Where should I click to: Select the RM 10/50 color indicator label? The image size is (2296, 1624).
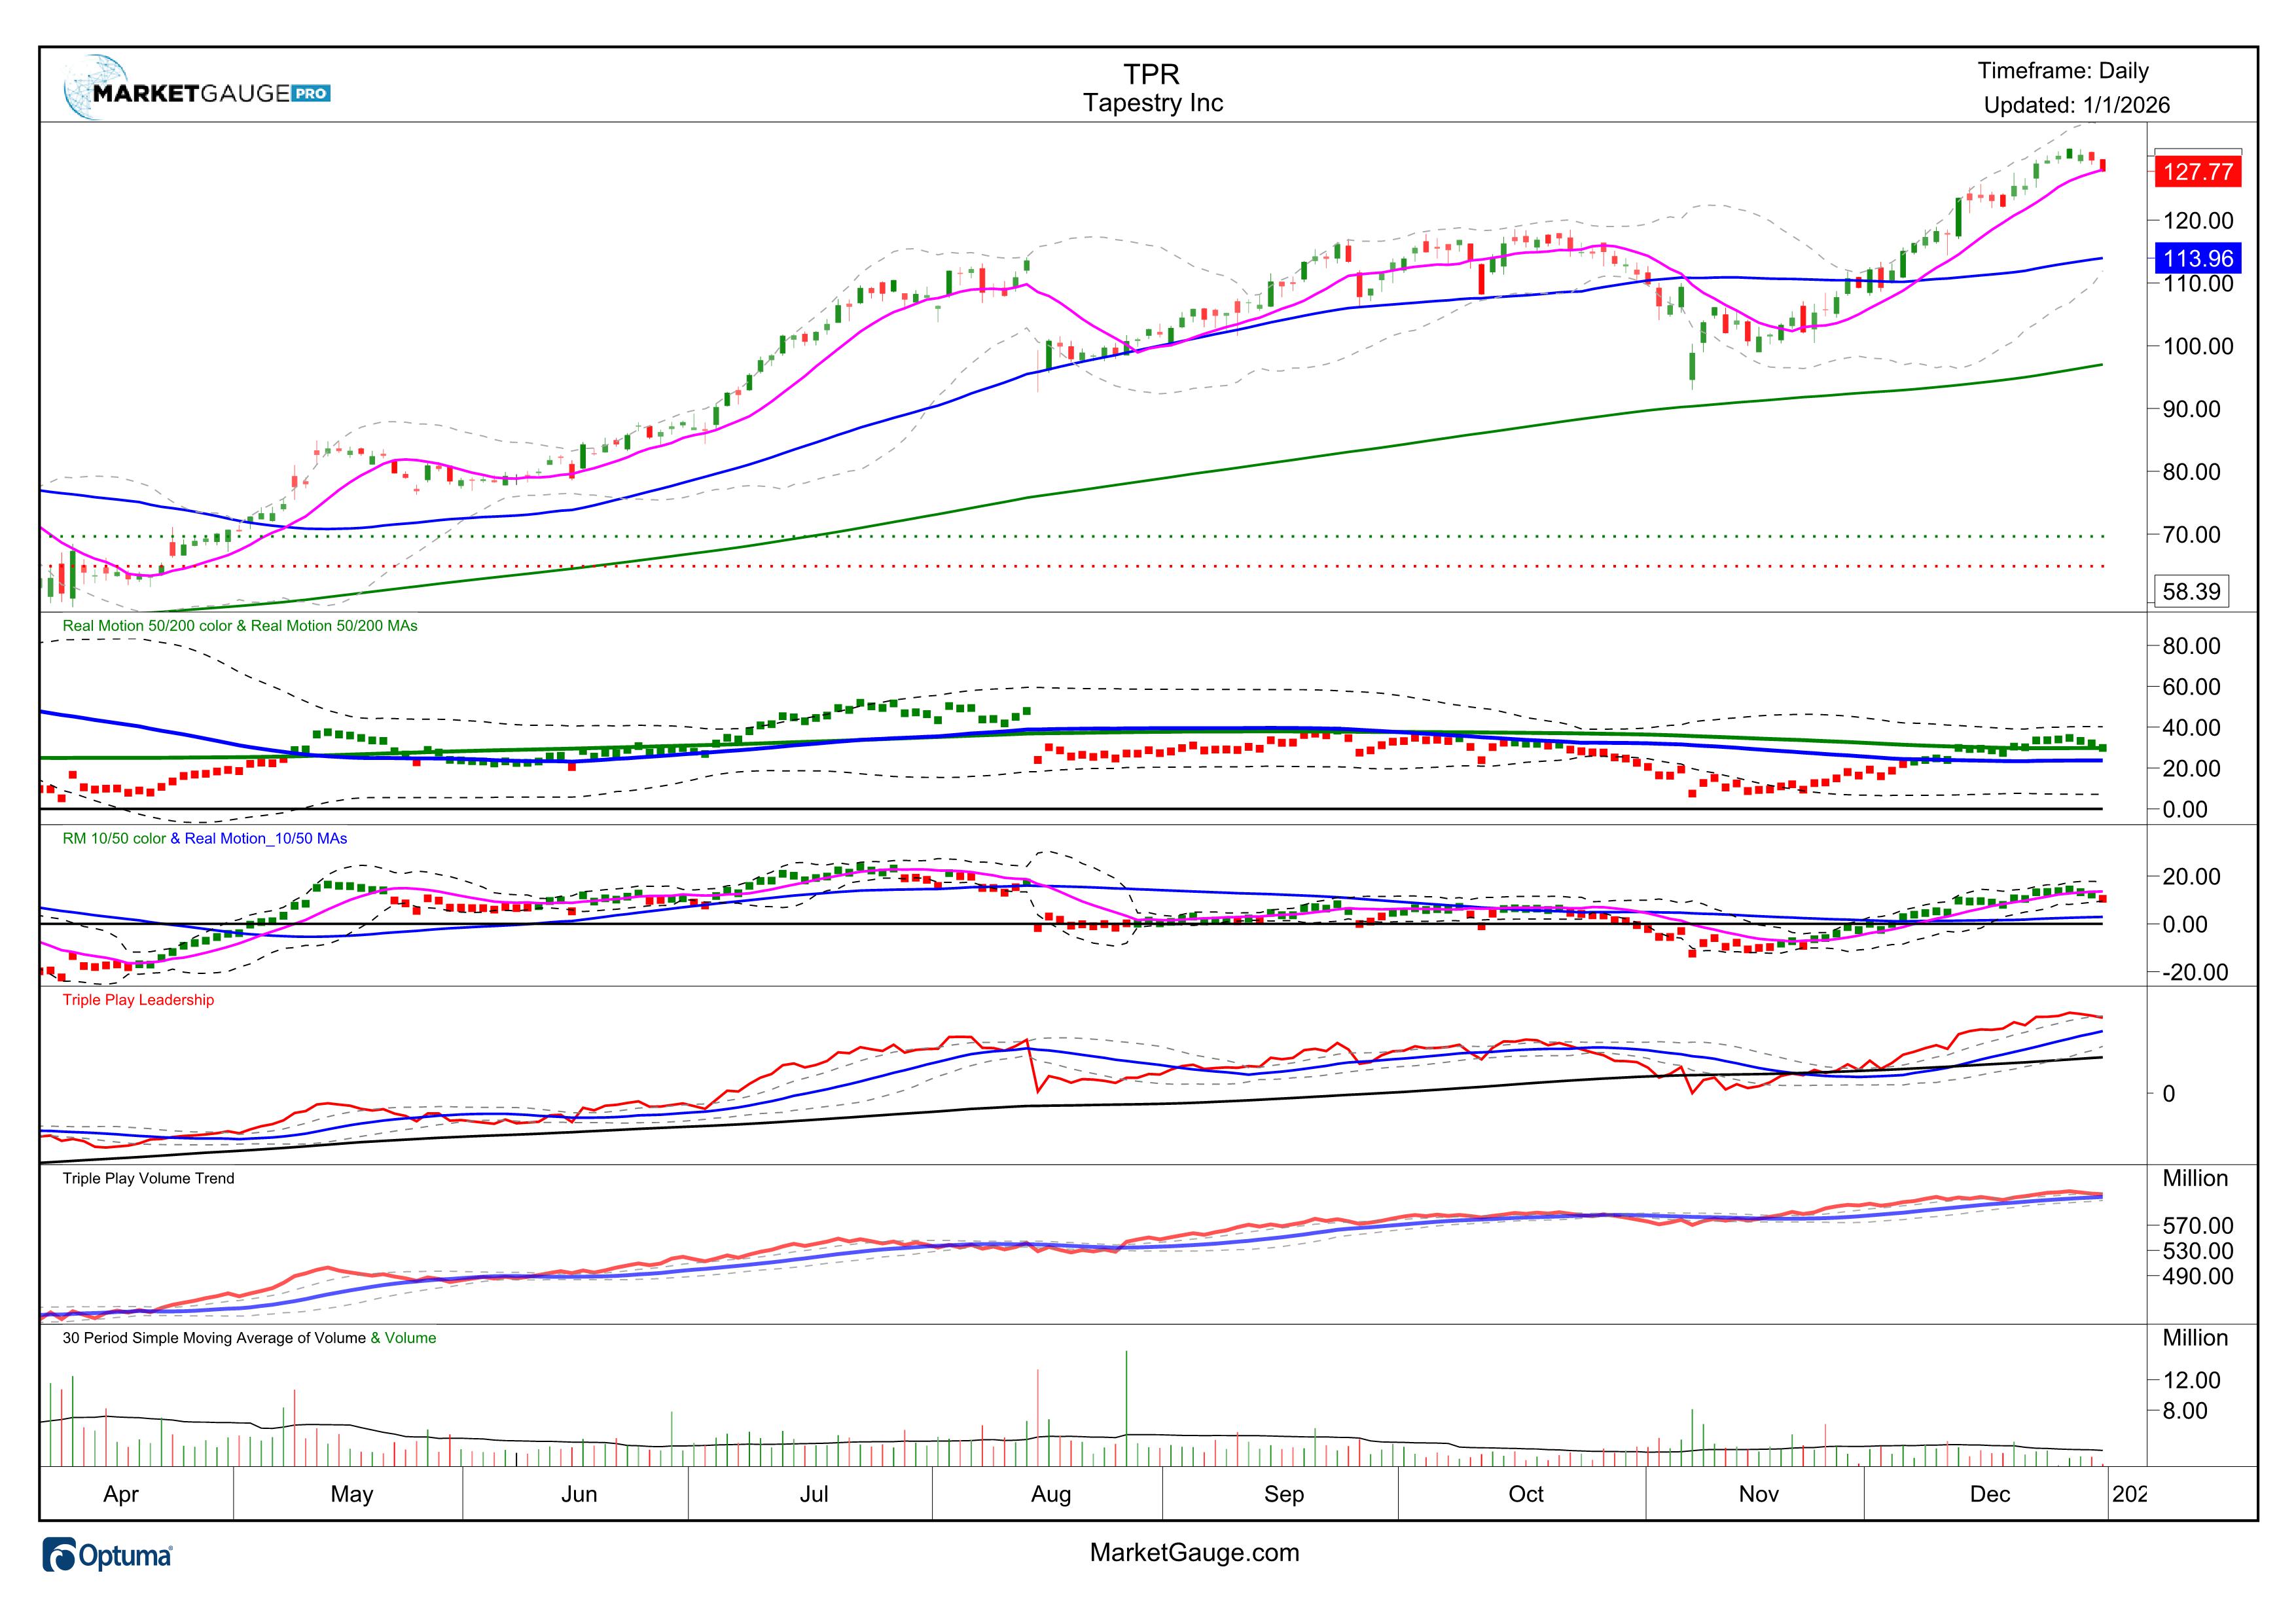click(114, 839)
